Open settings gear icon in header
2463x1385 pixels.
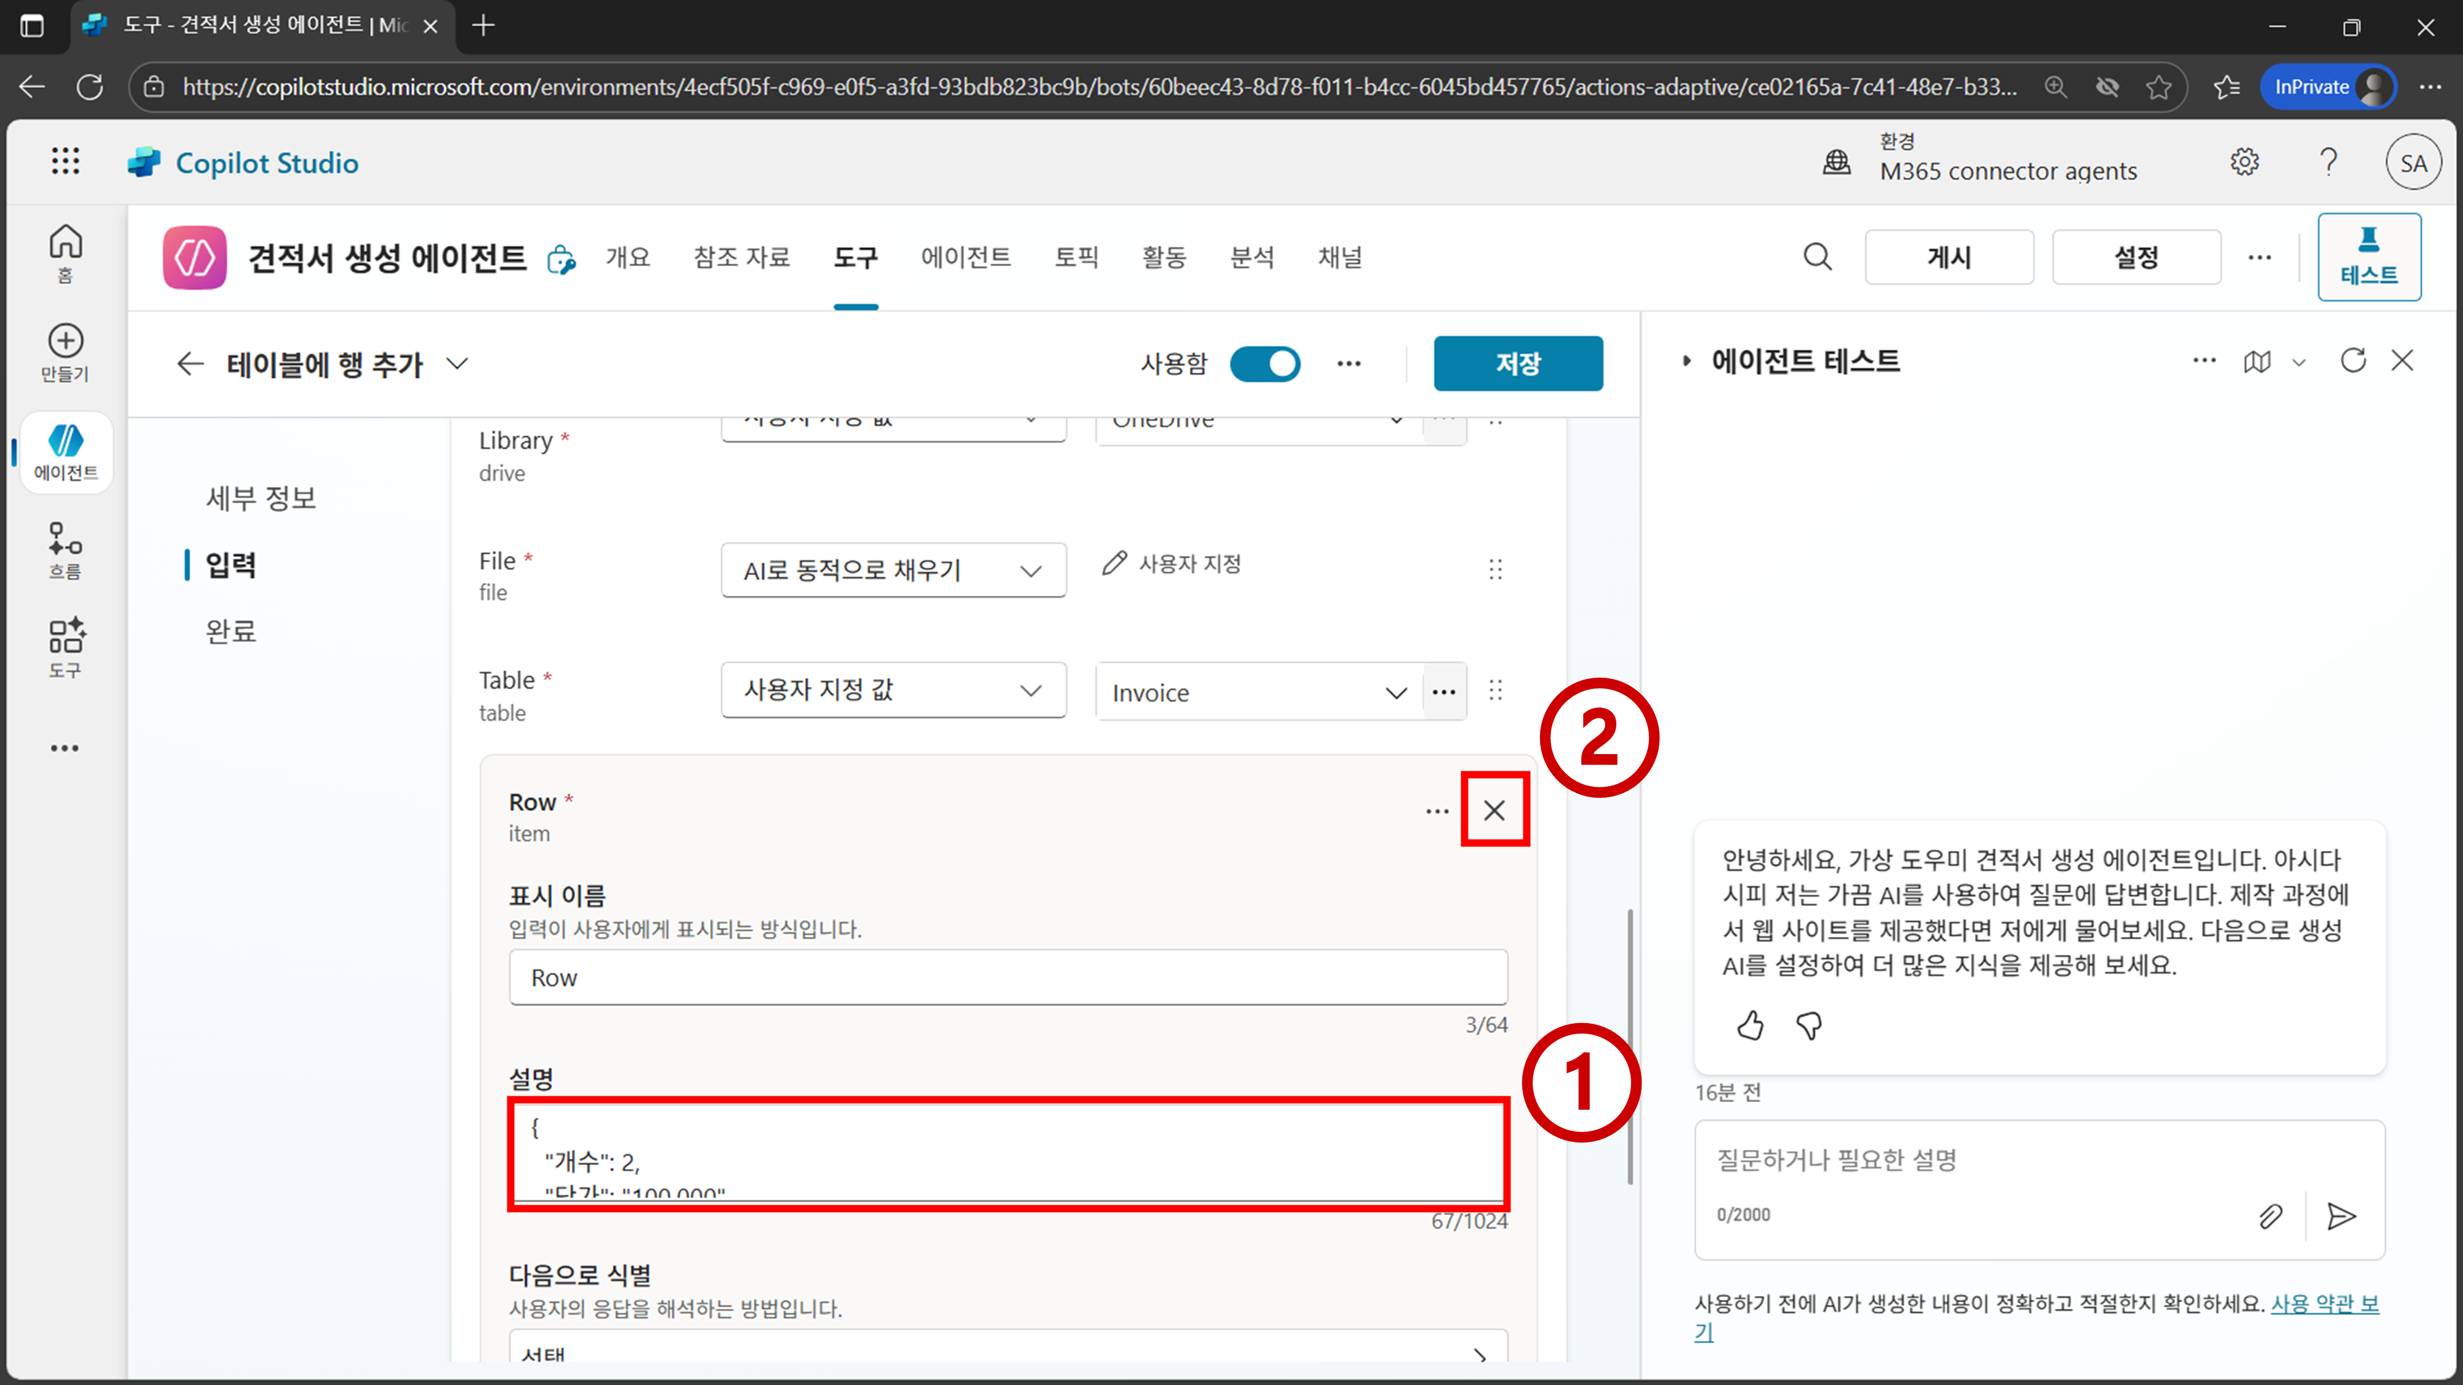click(2244, 161)
